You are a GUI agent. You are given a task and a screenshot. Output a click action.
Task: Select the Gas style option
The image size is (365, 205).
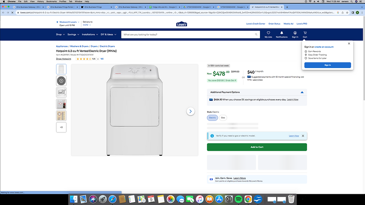click(223, 118)
